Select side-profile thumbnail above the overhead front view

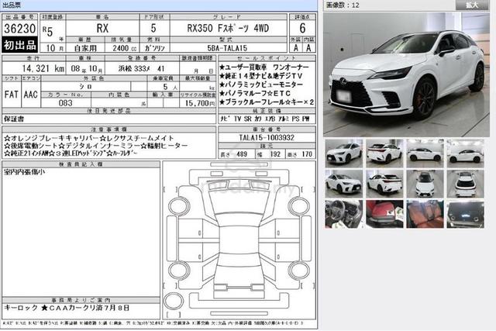pyautogui.click(x=425, y=153)
